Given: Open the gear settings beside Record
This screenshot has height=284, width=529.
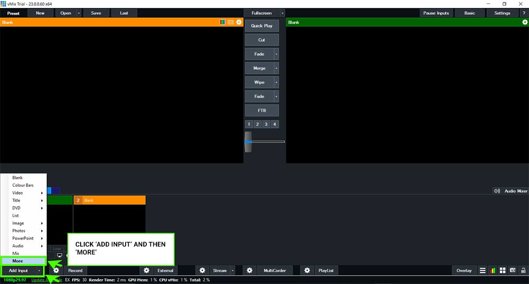Looking at the screenshot, I should 56,270.
